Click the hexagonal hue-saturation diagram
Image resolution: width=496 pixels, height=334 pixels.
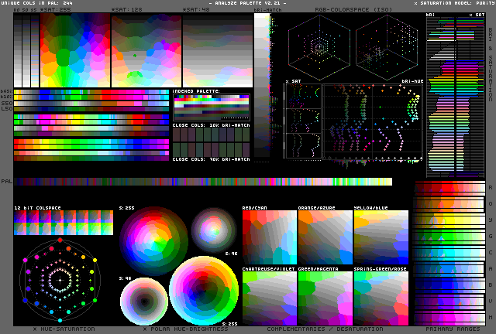(x=59, y=278)
